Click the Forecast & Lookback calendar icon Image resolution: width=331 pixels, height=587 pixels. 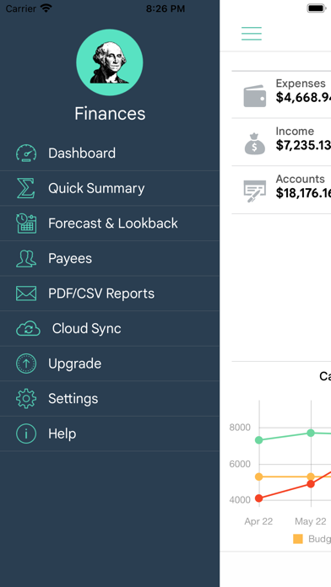pos(26,223)
